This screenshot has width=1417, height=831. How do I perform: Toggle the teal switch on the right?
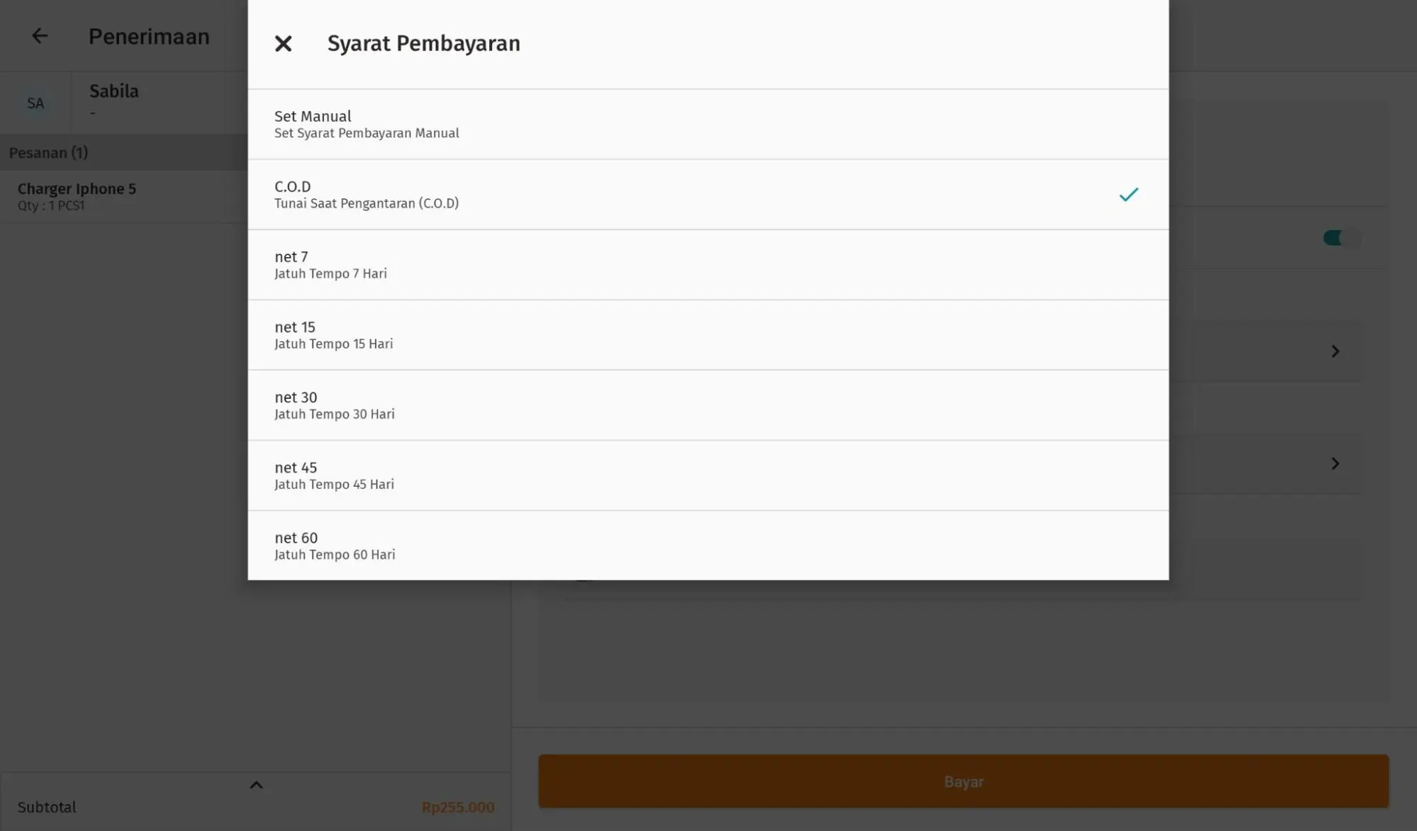pyautogui.click(x=1340, y=238)
